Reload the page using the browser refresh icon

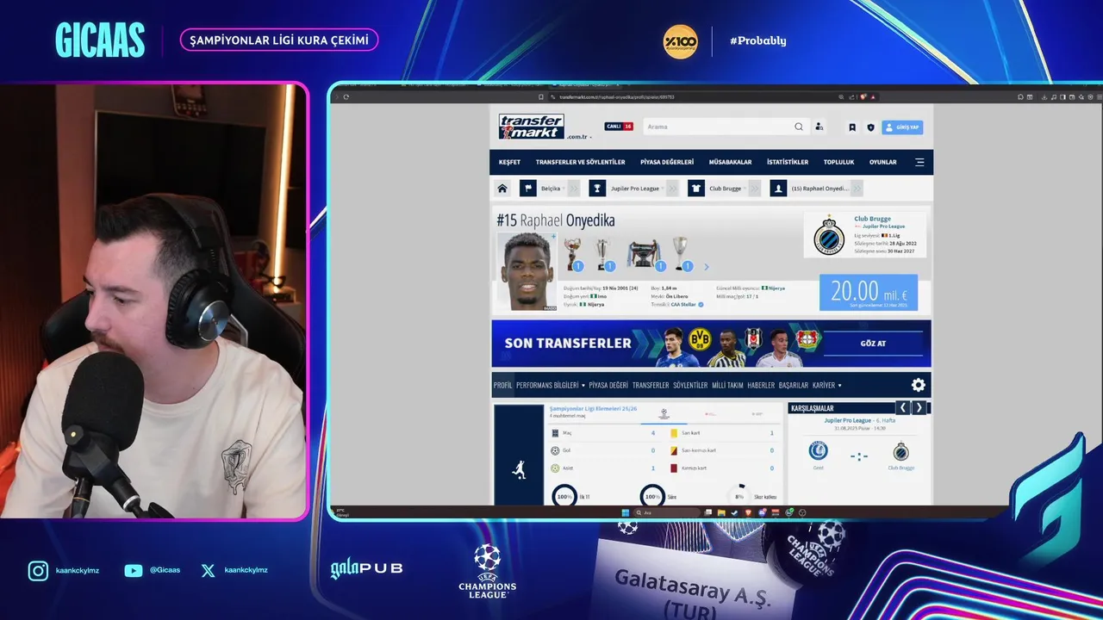pyautogui.click(x=346, y=96)
